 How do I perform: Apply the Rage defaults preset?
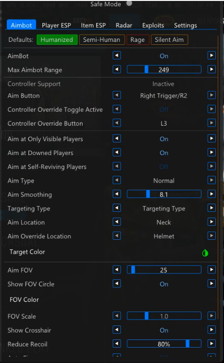click(x=137, y=39)
